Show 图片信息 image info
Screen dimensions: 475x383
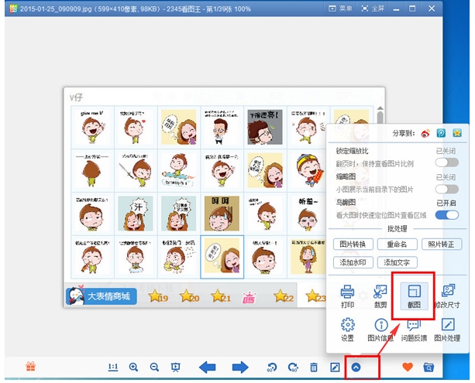tap(380, 328)
